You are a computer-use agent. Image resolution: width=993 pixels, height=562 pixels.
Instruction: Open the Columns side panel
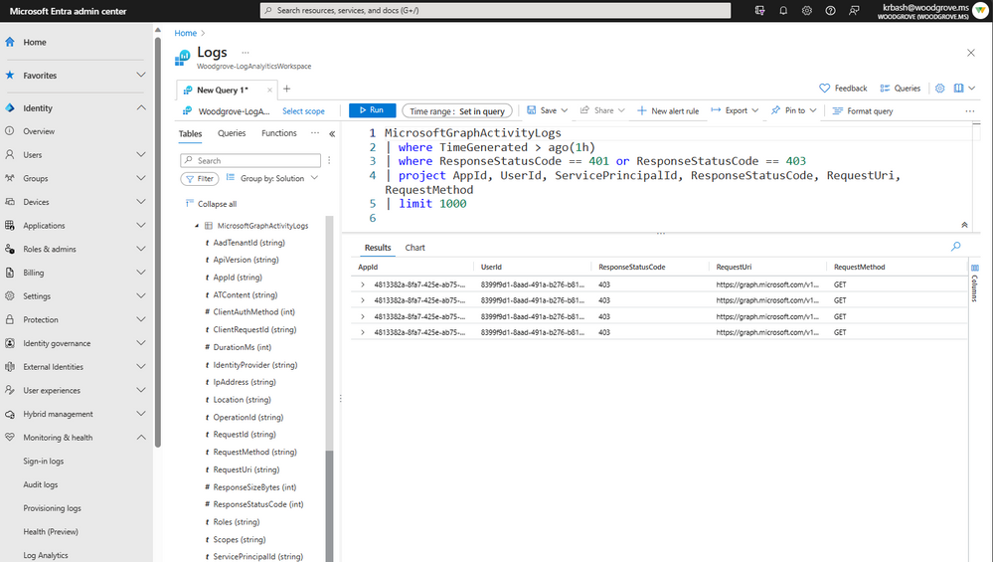975,282
